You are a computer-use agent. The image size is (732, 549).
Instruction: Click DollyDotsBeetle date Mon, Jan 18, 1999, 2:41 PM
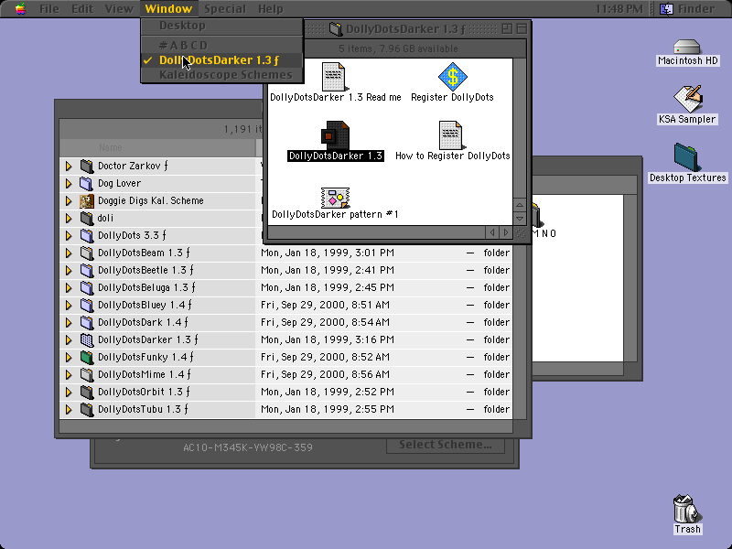point(328,270)
